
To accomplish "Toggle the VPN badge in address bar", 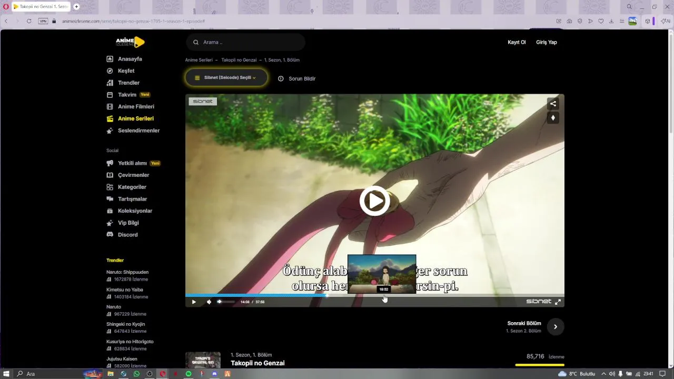I will 43,21.
